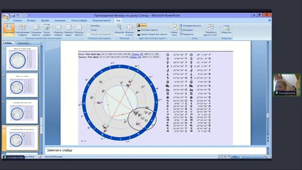Open the Дизайн ribbon tab
The width and height of the screenshot is (302, 170).
[x=45, y=20]
